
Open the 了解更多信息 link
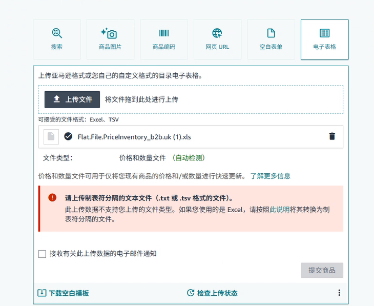click(x=270, y=176)
